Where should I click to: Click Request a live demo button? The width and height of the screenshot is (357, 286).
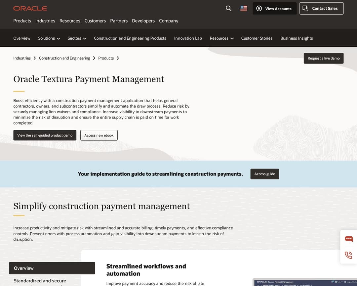point(323,58)
